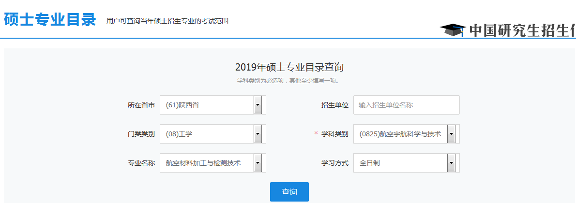Click the 学科类别 required field label
This screenshot has height=203, width=576.
coord(334,134)
